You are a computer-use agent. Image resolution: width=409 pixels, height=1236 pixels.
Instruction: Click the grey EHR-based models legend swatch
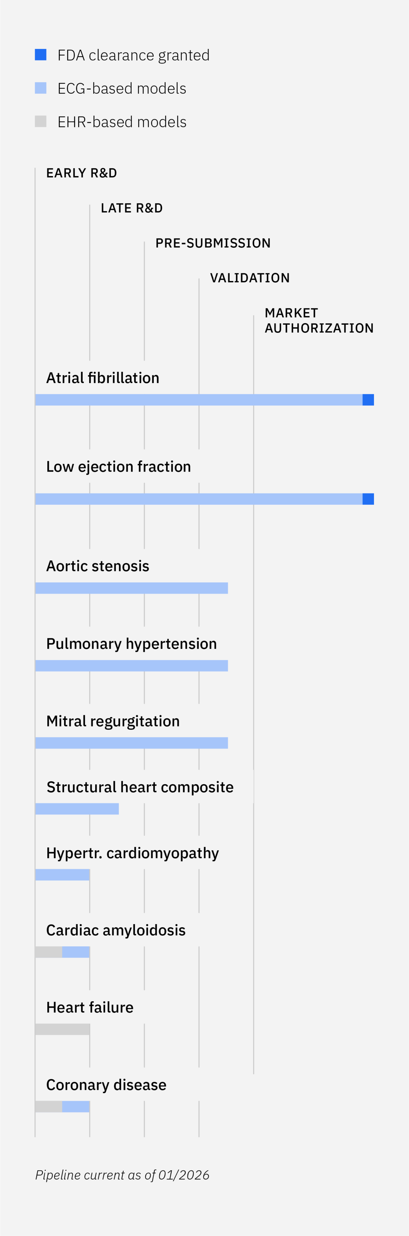[x=41, y=121]
